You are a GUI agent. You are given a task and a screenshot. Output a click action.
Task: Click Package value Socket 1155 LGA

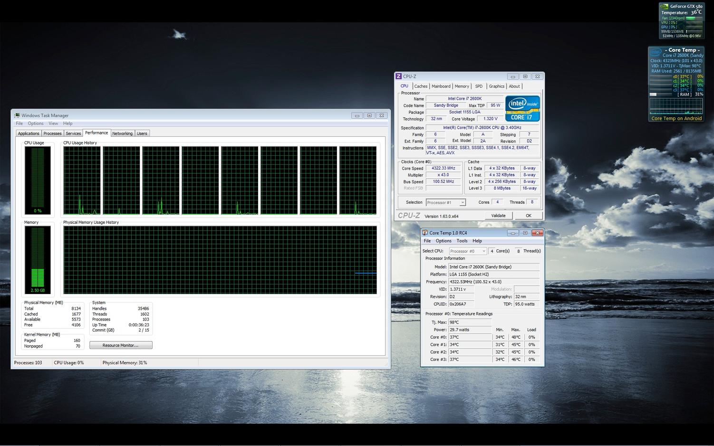coord(465,112)
